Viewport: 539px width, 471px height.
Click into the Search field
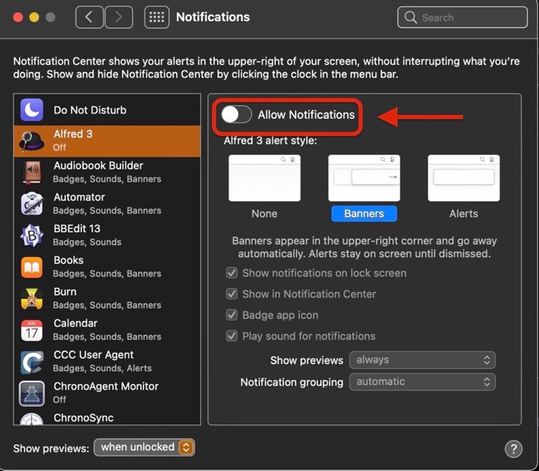pos(463,17)
